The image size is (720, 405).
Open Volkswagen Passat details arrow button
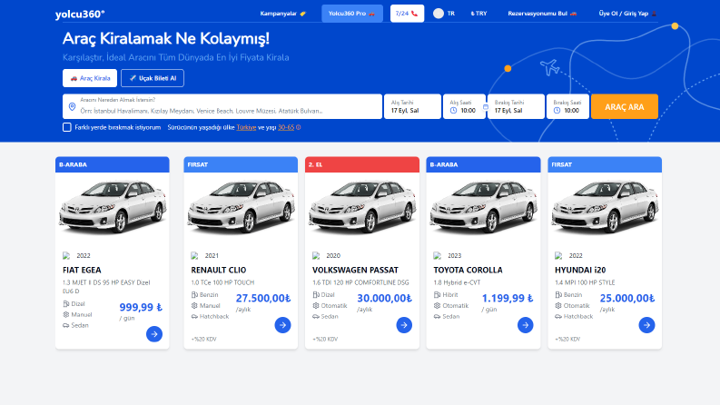tap(404, 325)
